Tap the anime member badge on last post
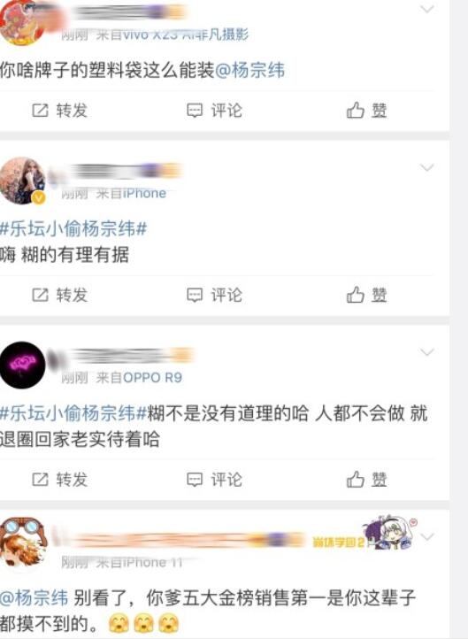Image resolution: width=468 pixels, height=639 pixels. [390, 533]
